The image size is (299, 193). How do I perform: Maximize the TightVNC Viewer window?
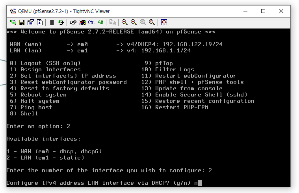point(263,11)
